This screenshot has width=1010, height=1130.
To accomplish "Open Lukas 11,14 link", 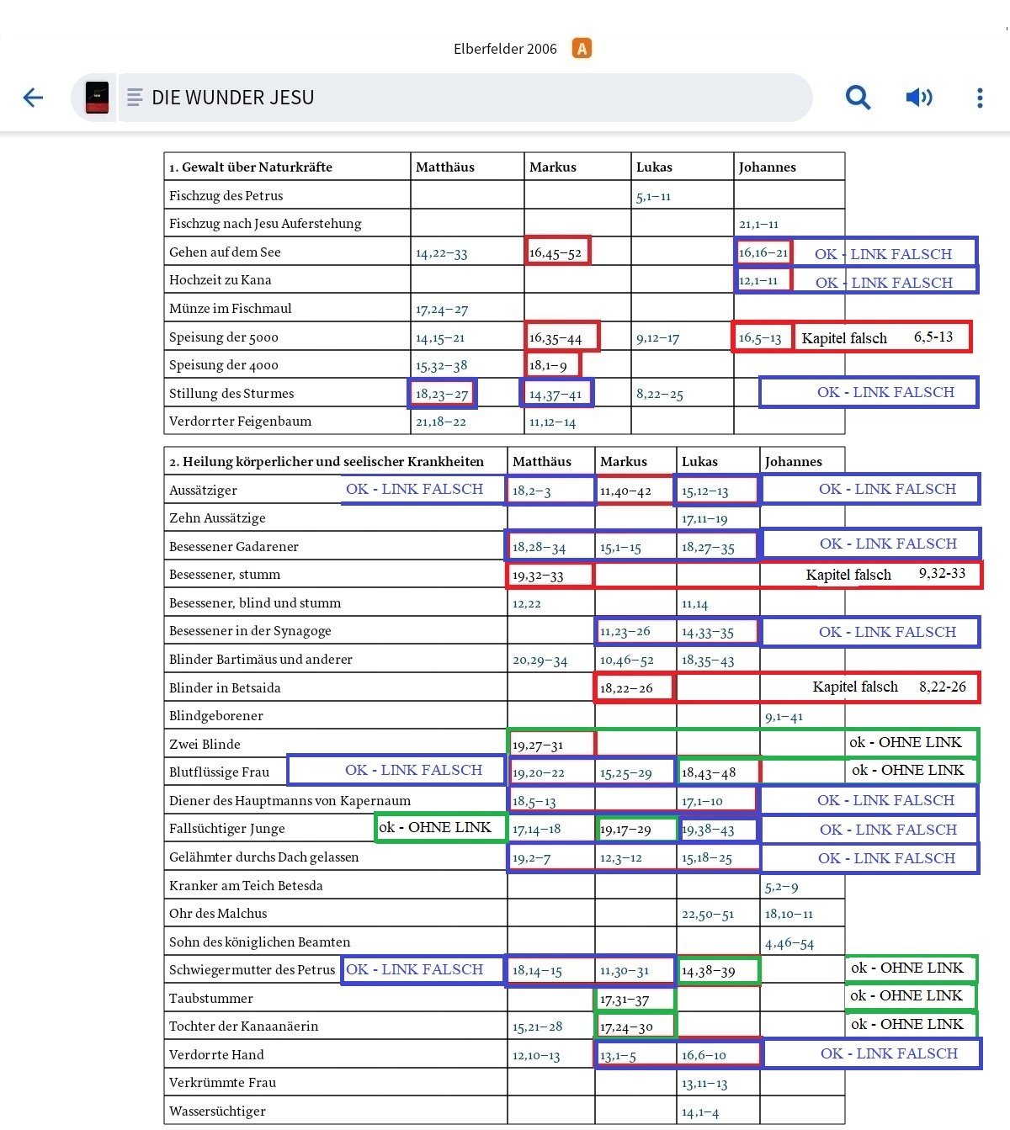I will point(694,604).
